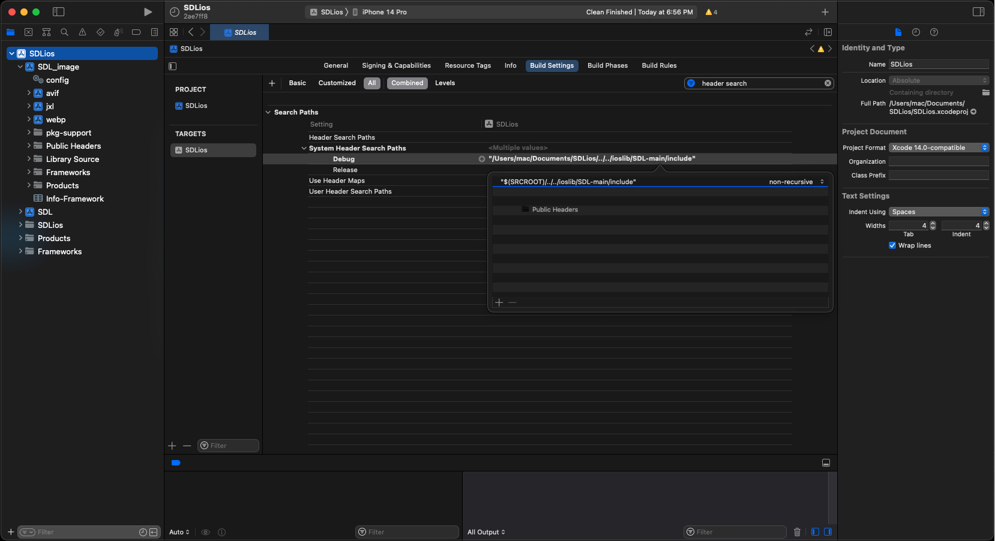The width and height of the screenshot is (995, 541).
Task: Show the warnings count indicator
Action: (x=711, y=12)
